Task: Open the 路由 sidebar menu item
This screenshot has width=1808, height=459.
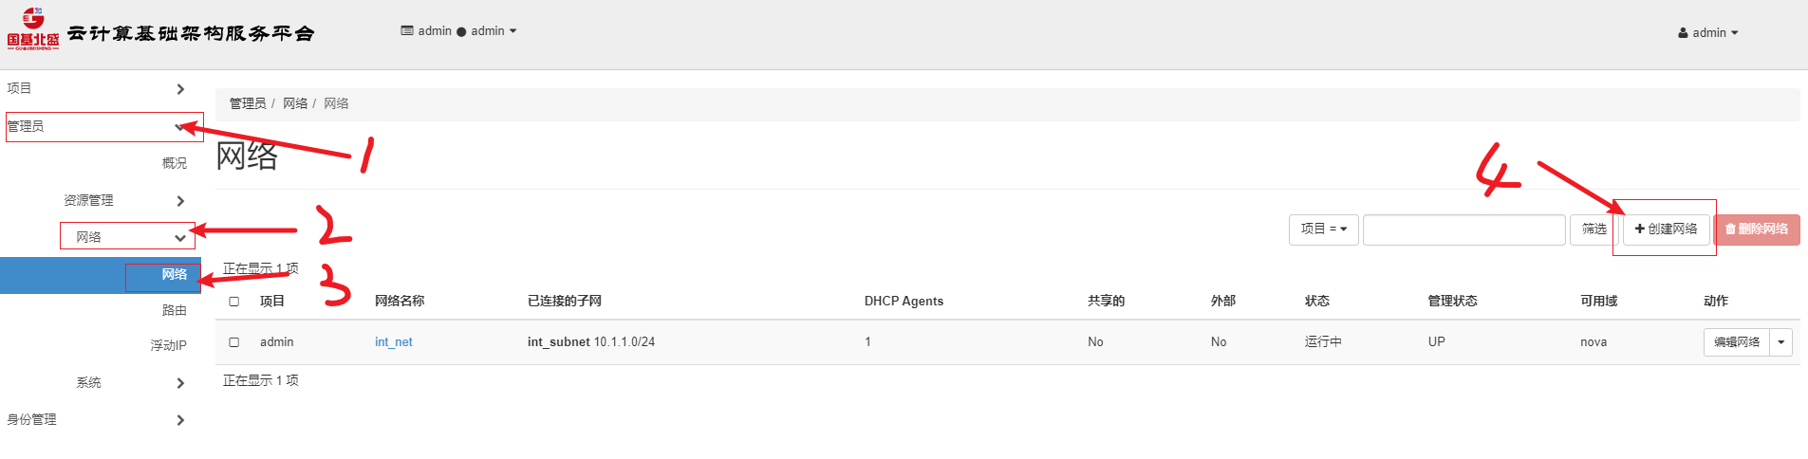Action: (174, 310)
